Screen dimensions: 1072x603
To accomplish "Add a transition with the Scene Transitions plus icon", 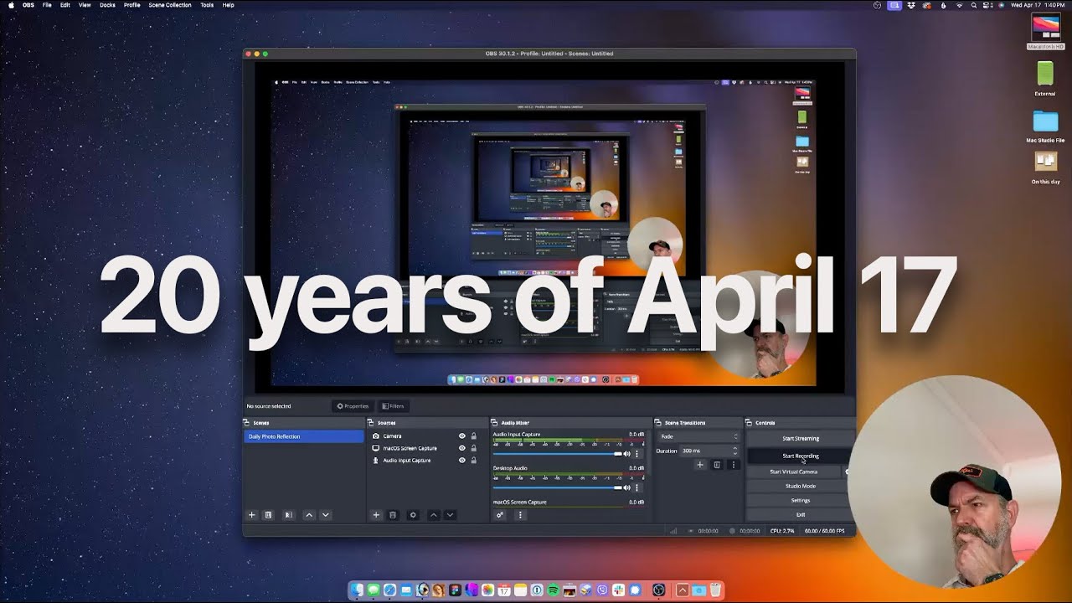I will [700, 465].
